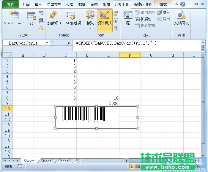Open the Name Box dropdown arrow

[x=47, y=43]
